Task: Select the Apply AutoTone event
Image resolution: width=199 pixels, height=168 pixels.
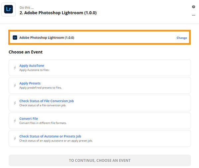Action: coord(32,66)
